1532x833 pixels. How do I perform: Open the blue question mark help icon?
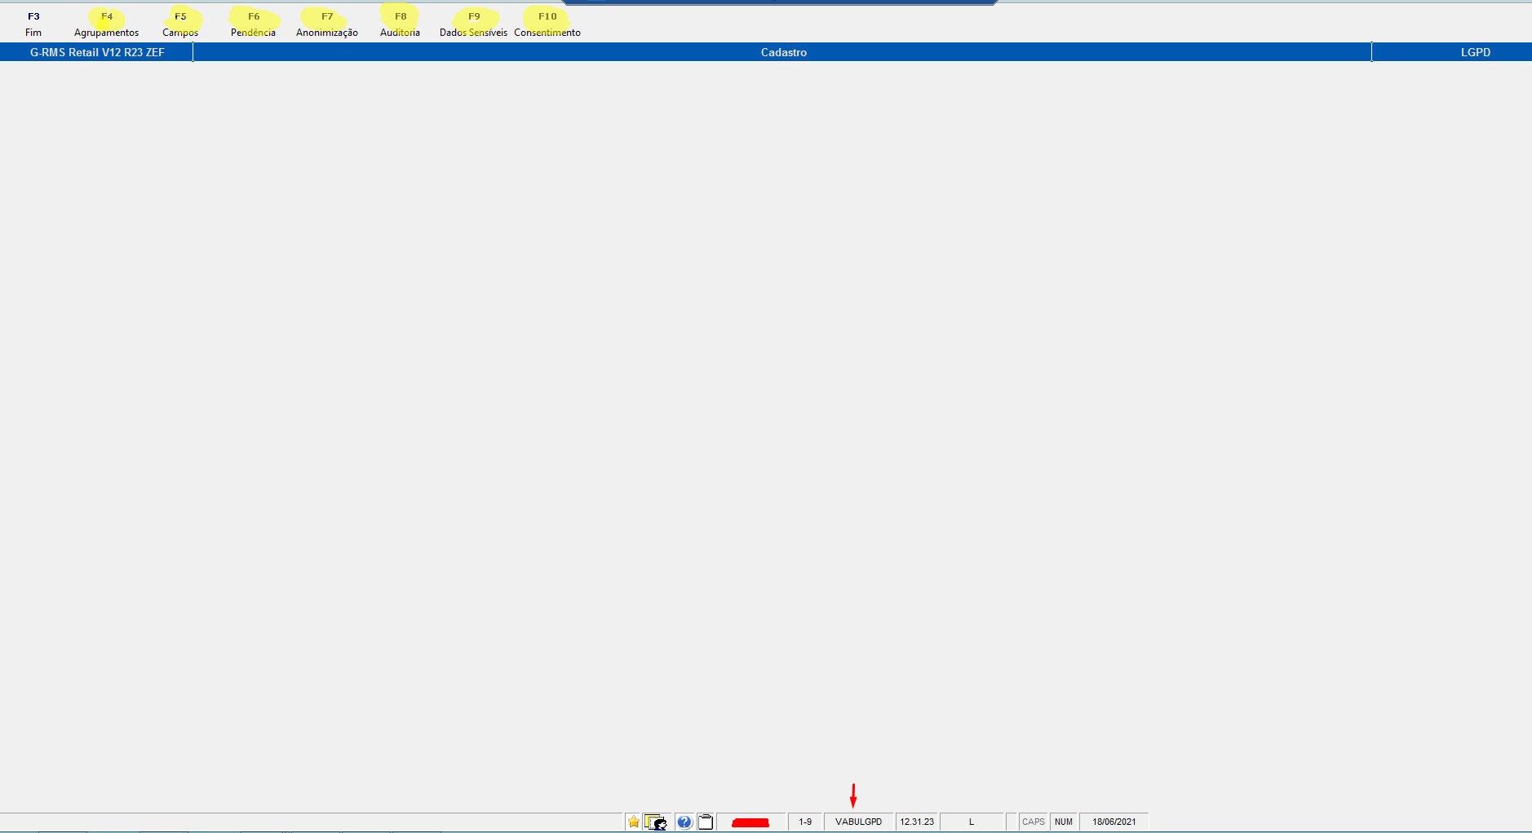[684, 822]
